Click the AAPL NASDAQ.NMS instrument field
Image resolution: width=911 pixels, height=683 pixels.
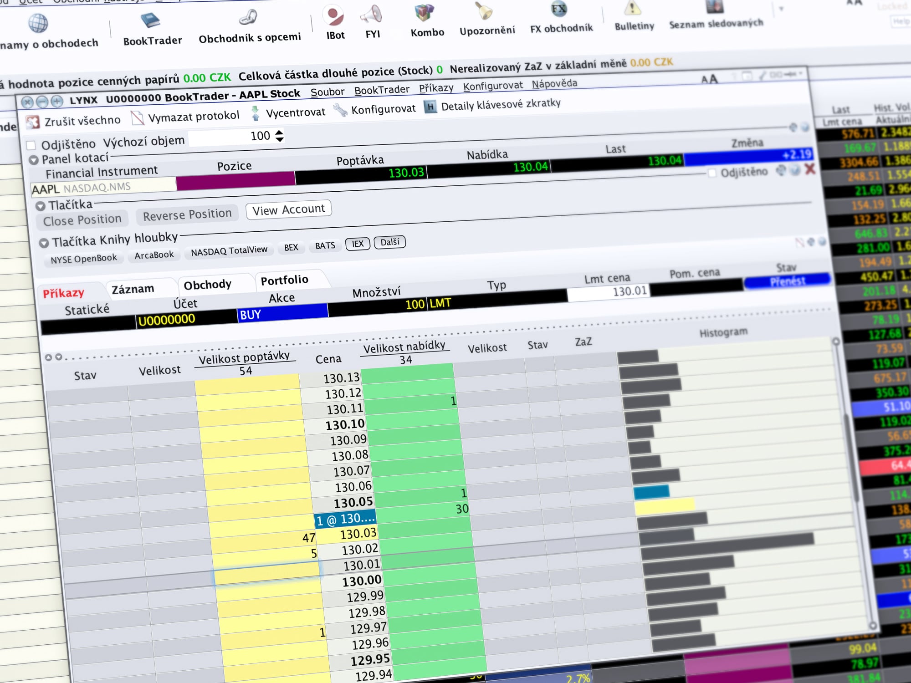click(x=103, y=187)
